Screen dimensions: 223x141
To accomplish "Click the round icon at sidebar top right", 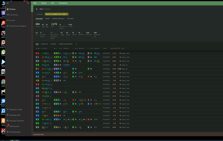I will point(28,3).
